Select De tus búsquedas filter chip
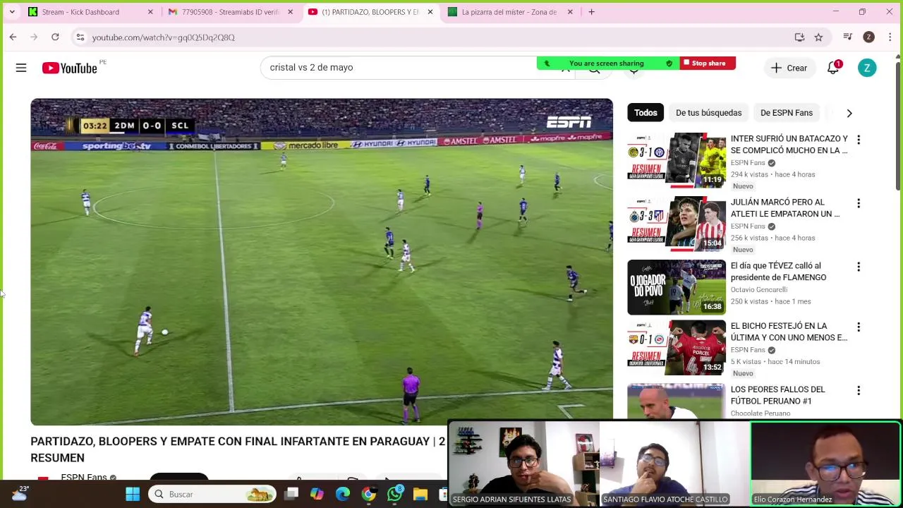The width and height of the screenshot is (903, 508). point(708,113)
